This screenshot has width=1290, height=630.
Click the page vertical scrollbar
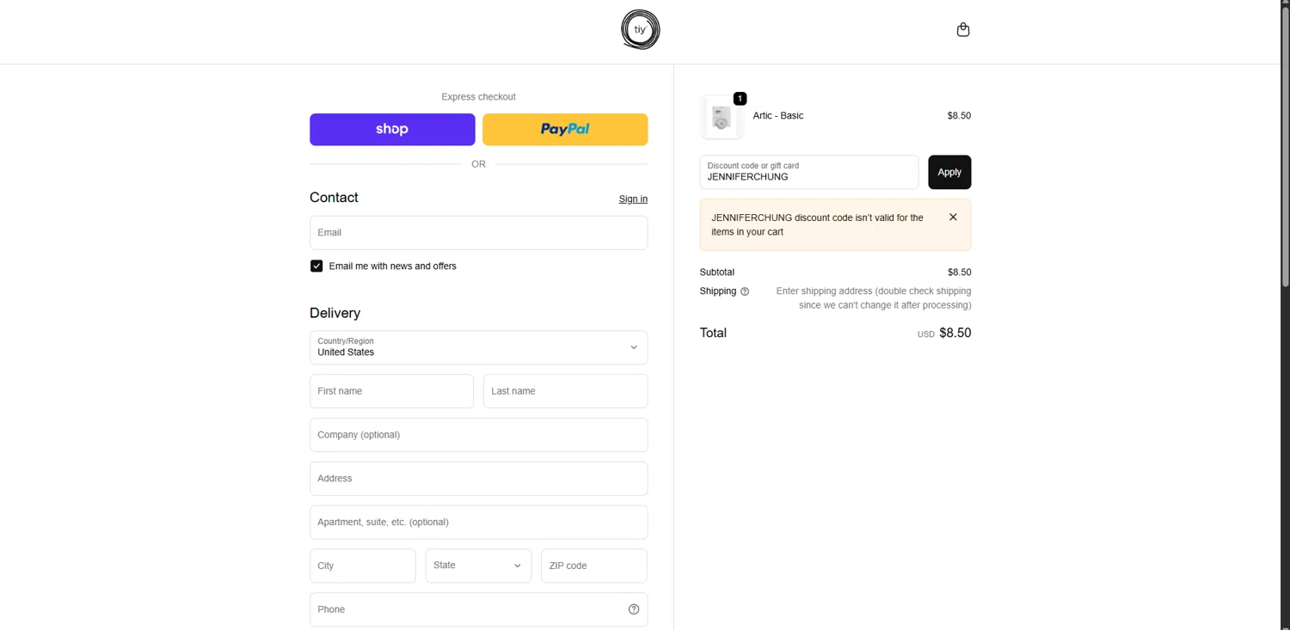click(1286, 146)
